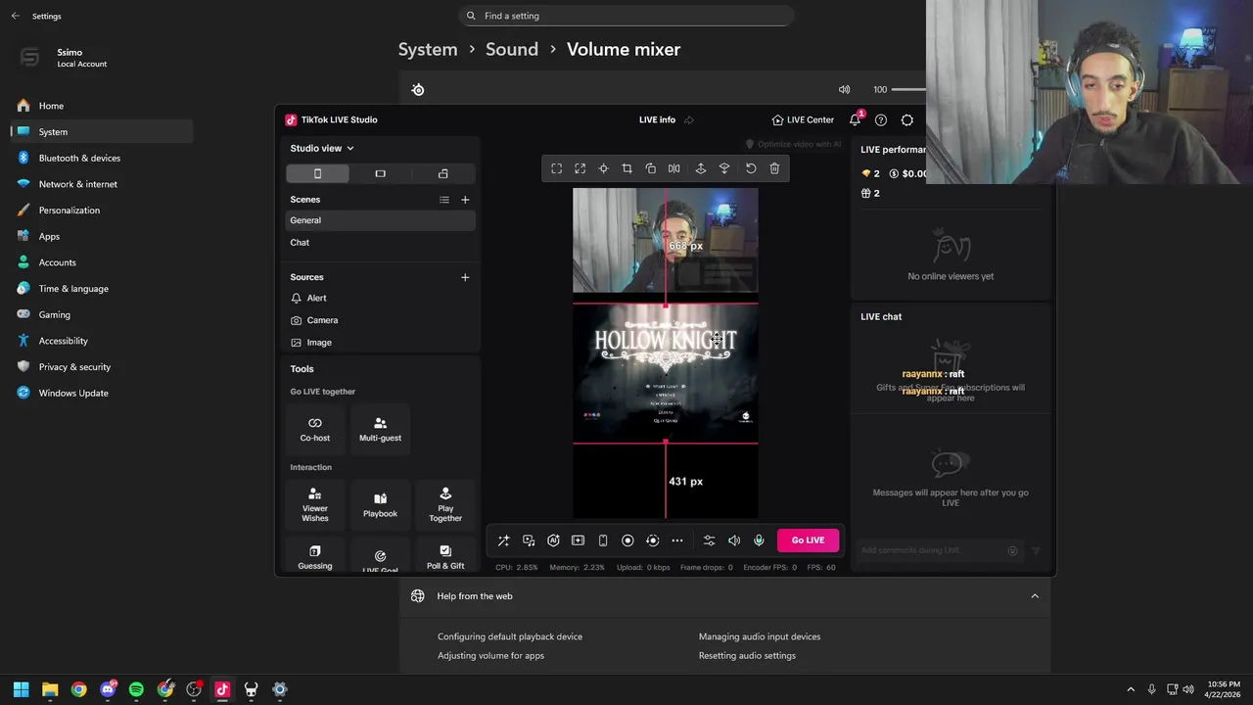
Task: Click the sparkle film-frame icon in bottom toolbar
Action: click(578, 540)
